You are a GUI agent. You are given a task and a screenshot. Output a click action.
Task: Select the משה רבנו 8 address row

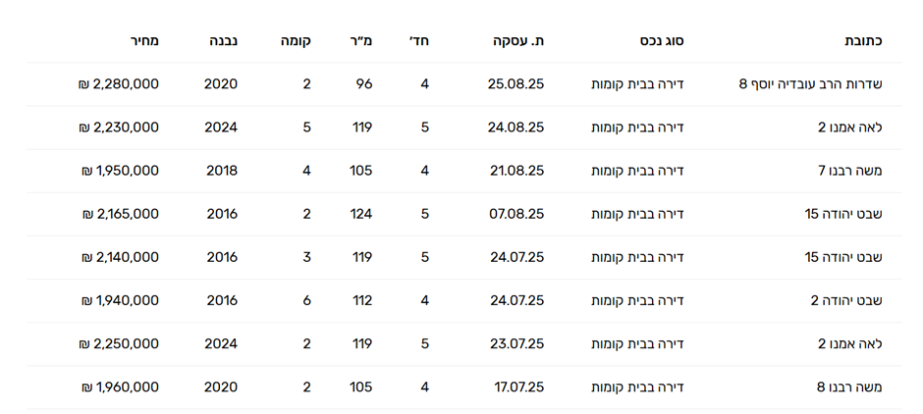point(850,387)
